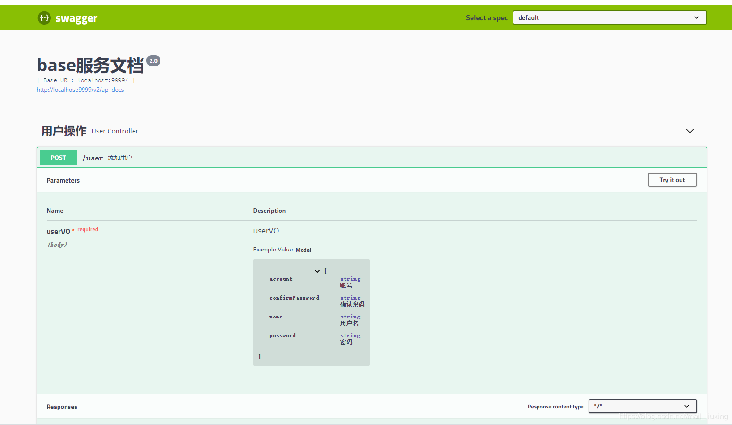Click the 添加用户 endpoint summary
Screen dimensions: 732x425
click(x=120, y=158)
